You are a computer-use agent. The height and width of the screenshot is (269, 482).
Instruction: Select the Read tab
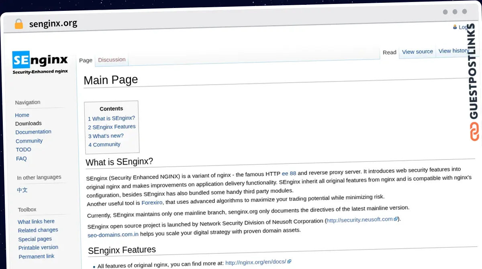point(389,52)
